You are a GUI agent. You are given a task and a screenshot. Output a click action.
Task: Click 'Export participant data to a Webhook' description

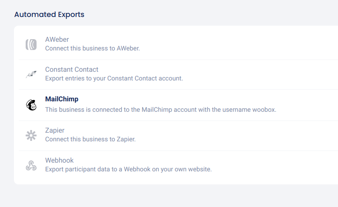(x=128, y=169)
